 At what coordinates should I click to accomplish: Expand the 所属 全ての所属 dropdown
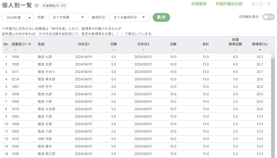(x=68, y=17)
